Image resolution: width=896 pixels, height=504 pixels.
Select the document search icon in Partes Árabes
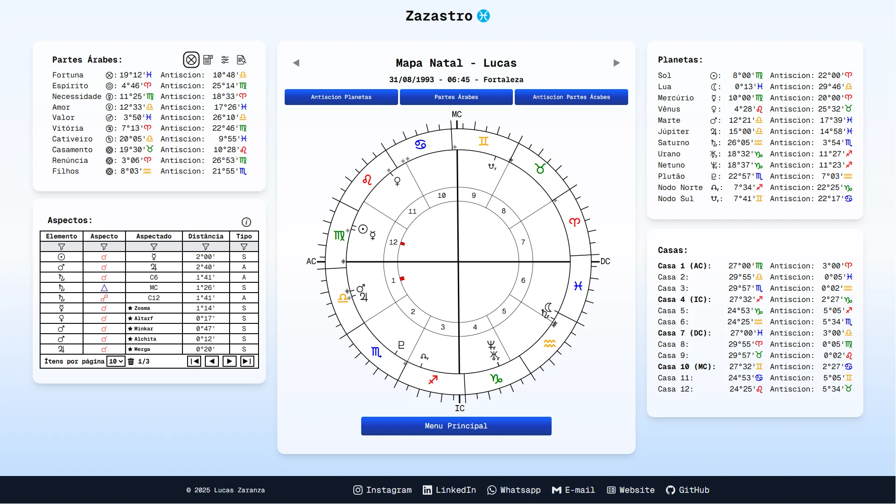pos(241,60)
